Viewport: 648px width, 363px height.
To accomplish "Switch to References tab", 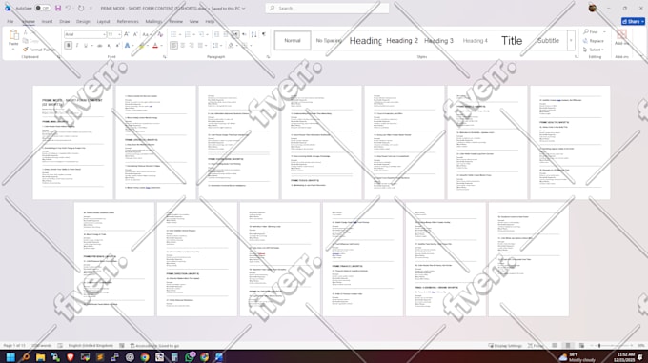I will click(128, 22).
